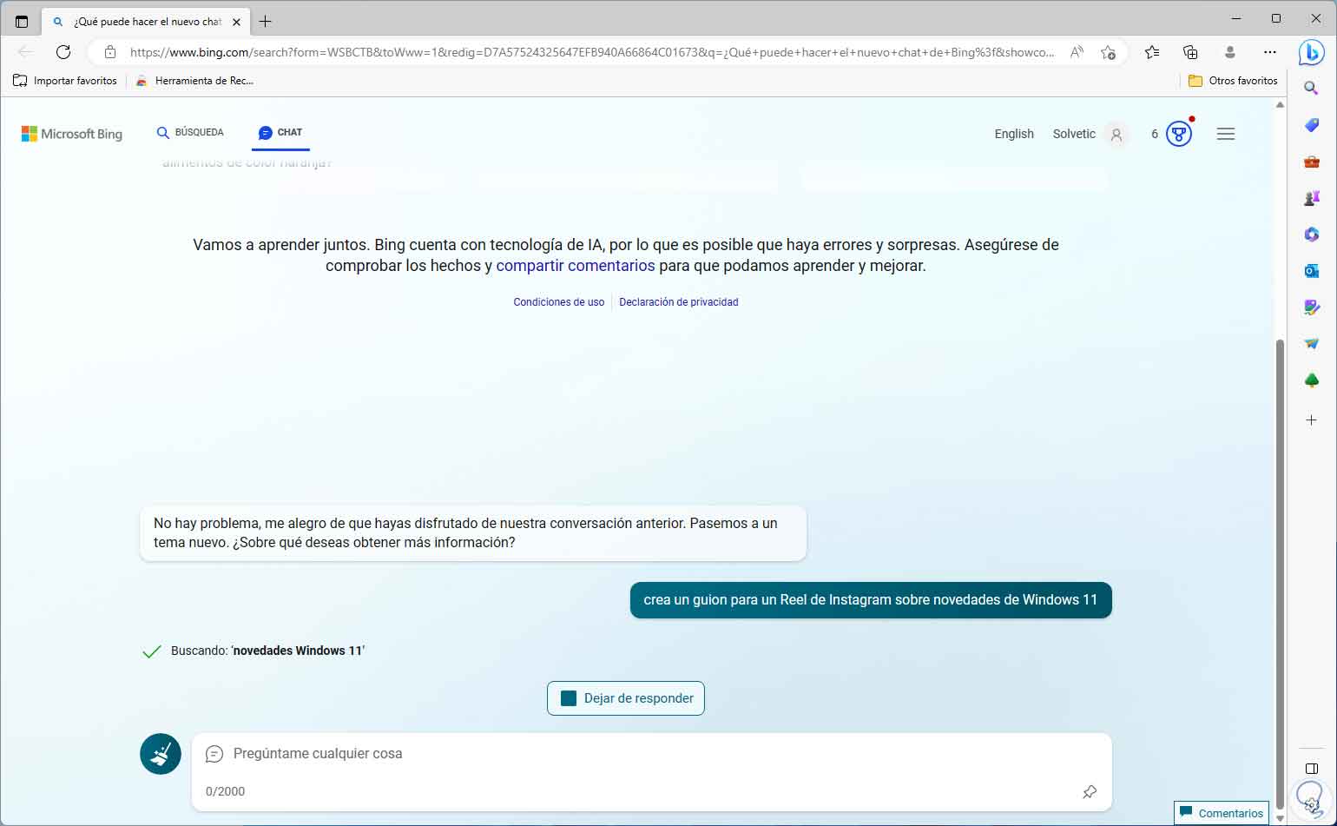
Task: Open the Outlook sidebar icon
Action: tap(1311, 271)
